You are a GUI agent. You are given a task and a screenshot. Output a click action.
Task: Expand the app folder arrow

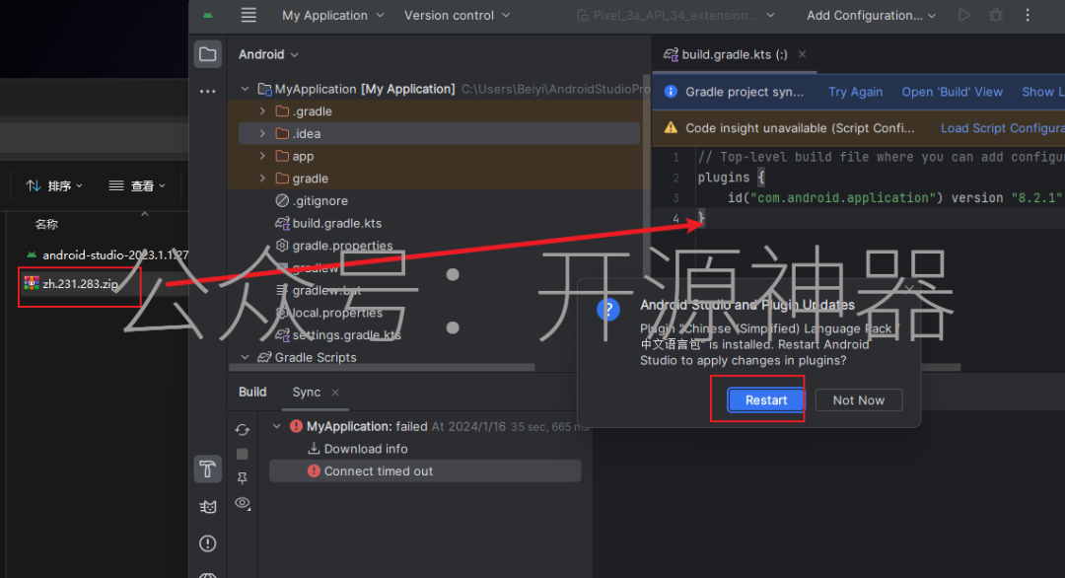(263, 156)
